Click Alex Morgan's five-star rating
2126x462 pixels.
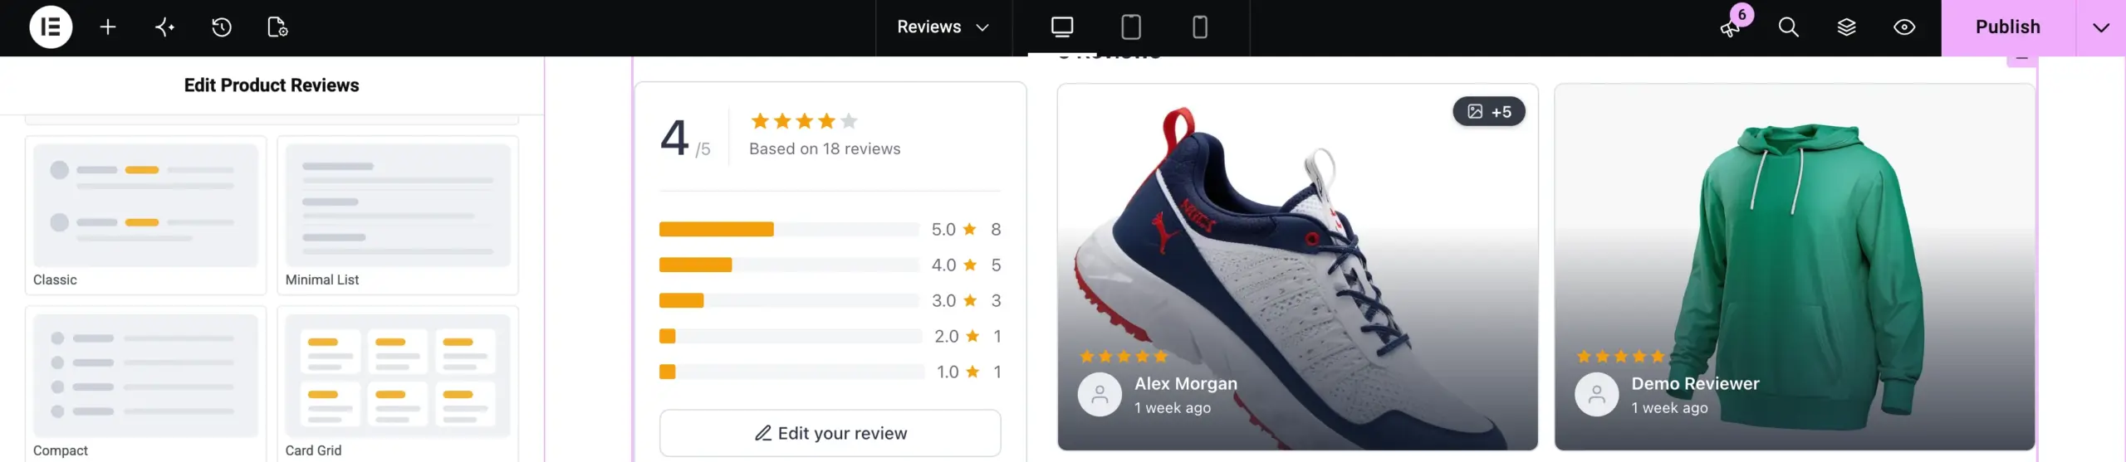[x=1124, y=357]
